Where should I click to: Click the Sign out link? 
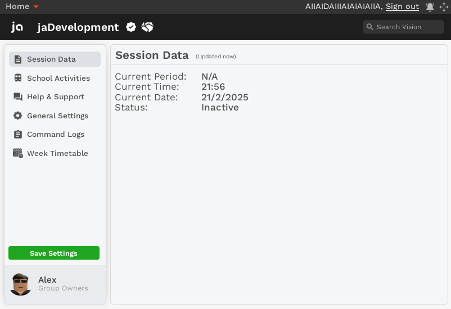pos(402,6)
